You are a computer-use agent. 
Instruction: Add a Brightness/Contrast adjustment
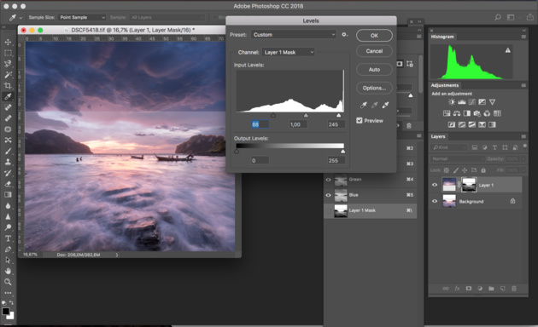point(452,102)
